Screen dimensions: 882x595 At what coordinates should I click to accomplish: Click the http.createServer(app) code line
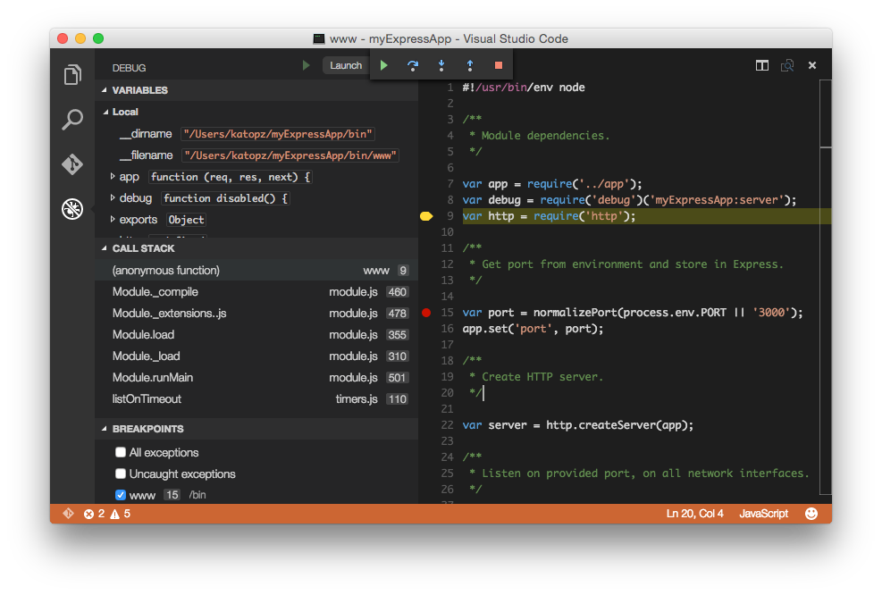click(x=577, y=425)
